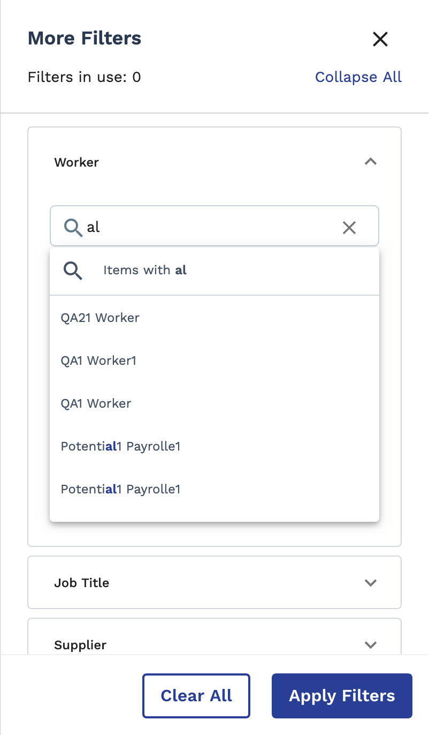Collapse Worker section using its up chevron
Viewport: 429px width, 735px height.
371,161
